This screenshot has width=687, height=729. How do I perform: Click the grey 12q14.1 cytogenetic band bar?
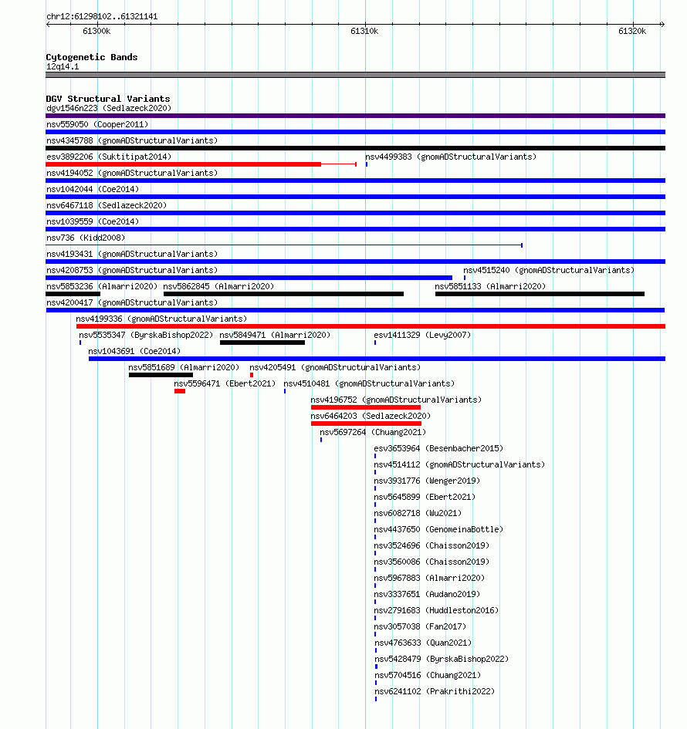click(355, 75)
